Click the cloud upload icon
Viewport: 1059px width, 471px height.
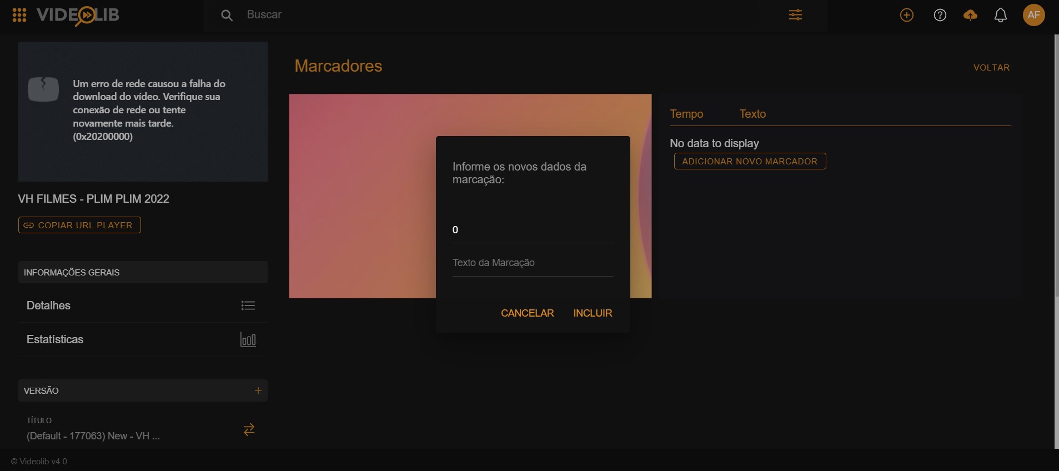[x=970, y=15]
